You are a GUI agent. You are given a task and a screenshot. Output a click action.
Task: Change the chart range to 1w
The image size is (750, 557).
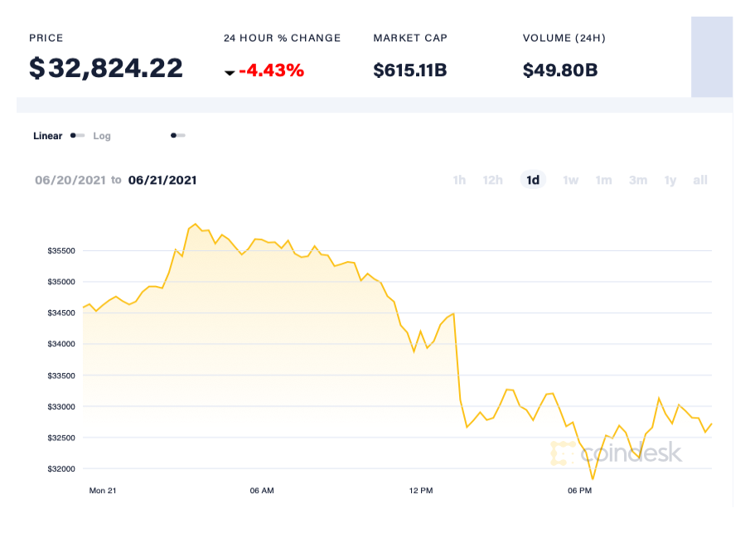point(571,180)
